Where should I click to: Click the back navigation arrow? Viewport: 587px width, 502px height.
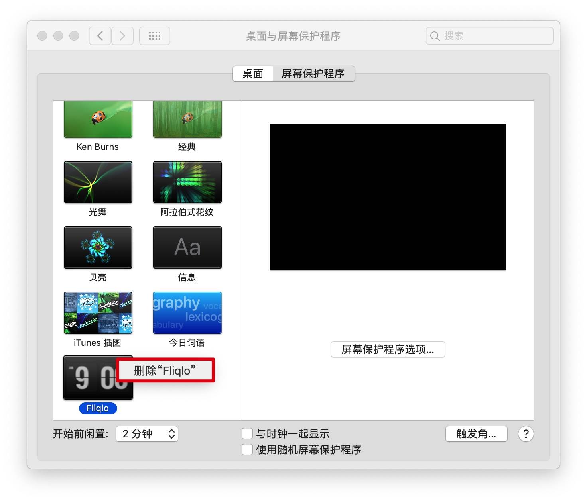pos(99,35)
